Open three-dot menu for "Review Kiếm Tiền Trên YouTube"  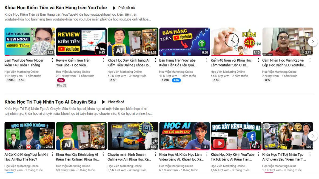(x=104, y=60)
